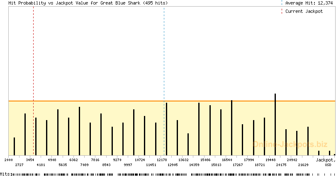Click the Hits label at bottom left

tap(5, 174)
